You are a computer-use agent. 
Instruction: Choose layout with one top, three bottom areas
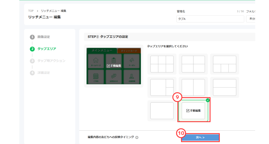225,64
